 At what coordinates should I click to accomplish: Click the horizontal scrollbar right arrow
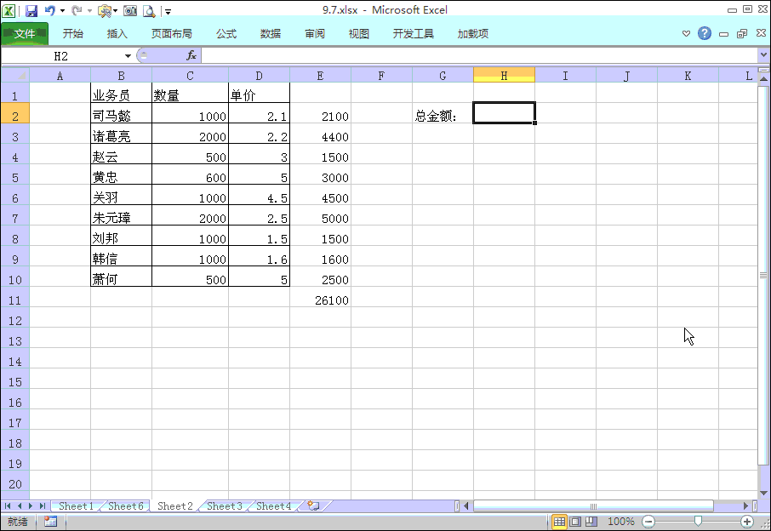746,505
